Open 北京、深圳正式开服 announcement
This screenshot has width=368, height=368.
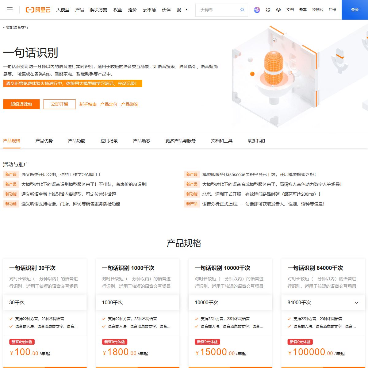[262, 194]
